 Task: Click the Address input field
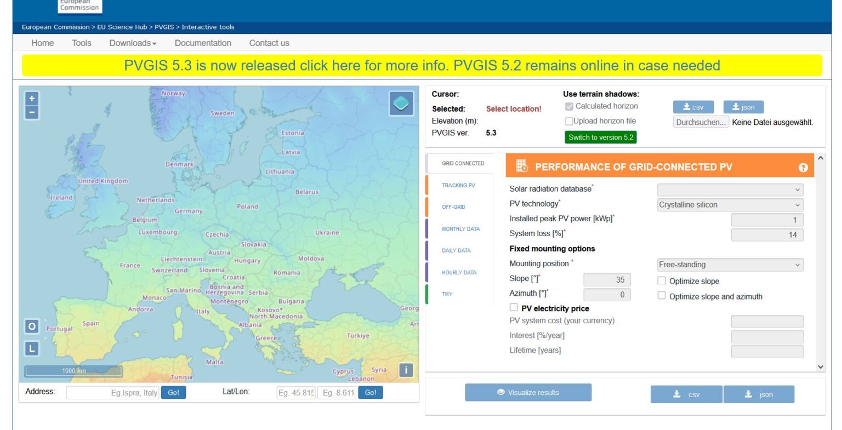(x=112, y=392)
